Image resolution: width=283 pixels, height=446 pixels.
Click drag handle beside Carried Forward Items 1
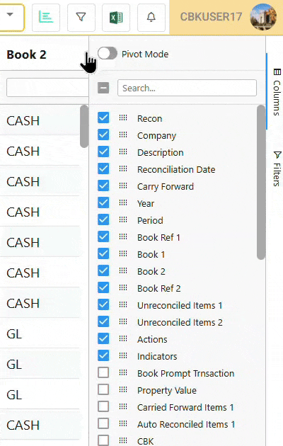(123, 406)
